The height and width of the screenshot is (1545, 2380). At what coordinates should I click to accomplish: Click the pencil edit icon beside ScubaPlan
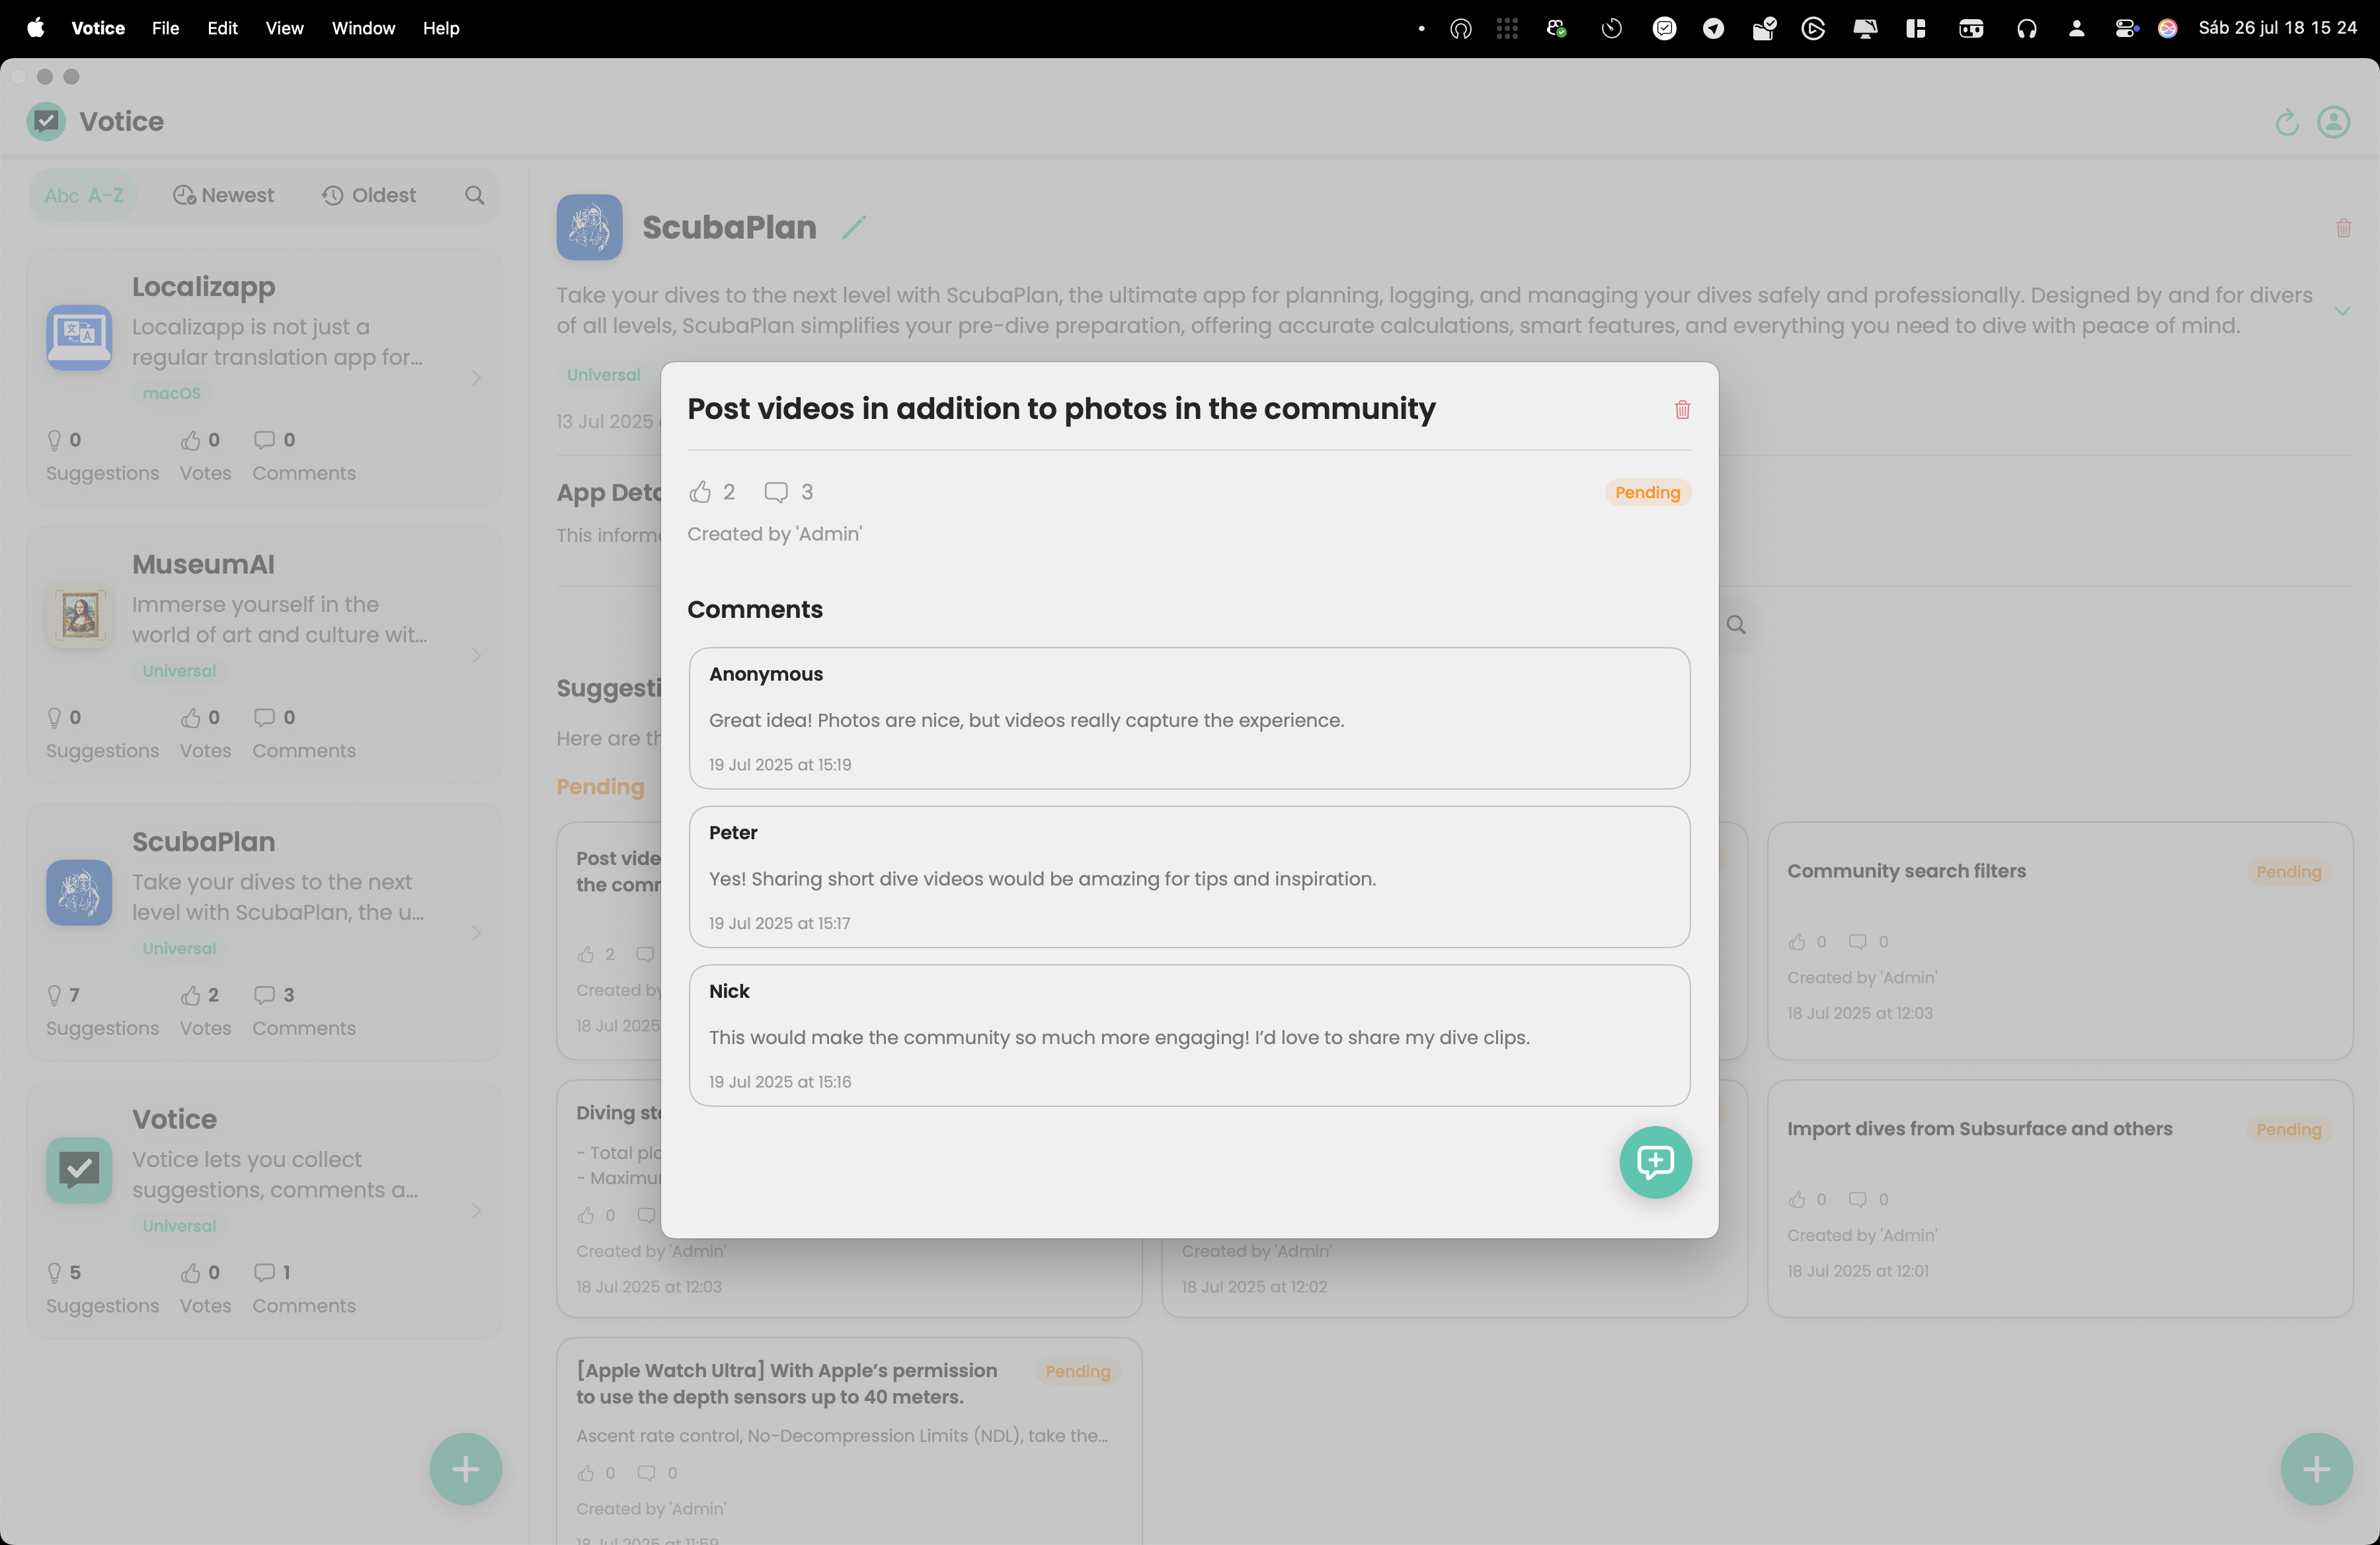[853, 228]
